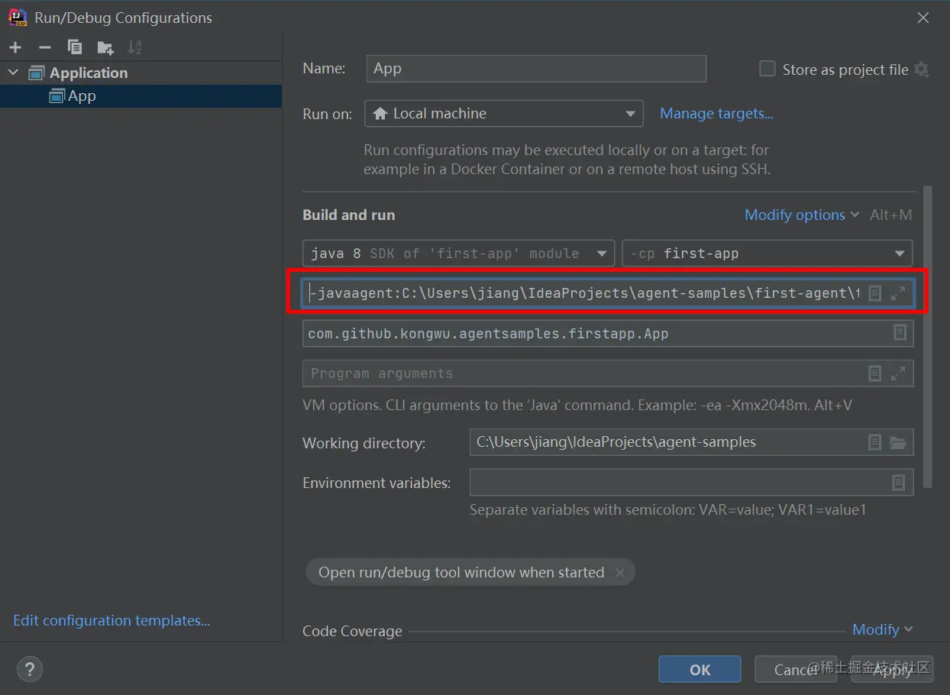The image size is (950, 695).
Task: Confirm with the OK button
Action: point(700,669)
